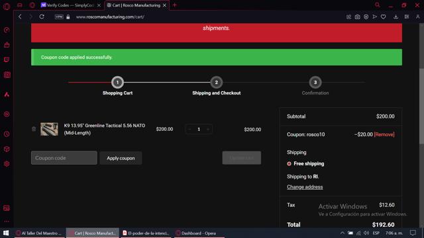Open the volume speaker tray icon
This screenshot has width=424, height=238.
tap(366, 233)
